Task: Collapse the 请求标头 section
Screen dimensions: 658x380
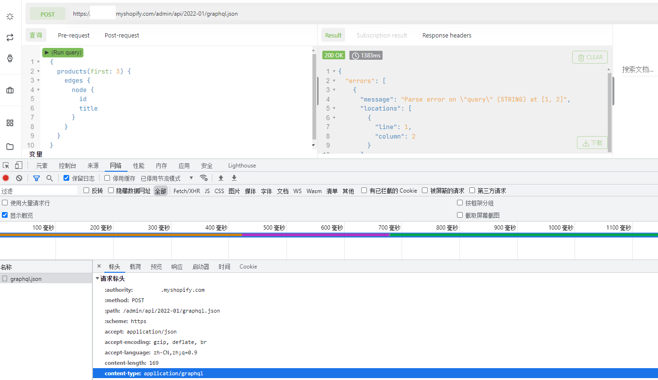Action: pyautogui.click(x=98, y=279)
